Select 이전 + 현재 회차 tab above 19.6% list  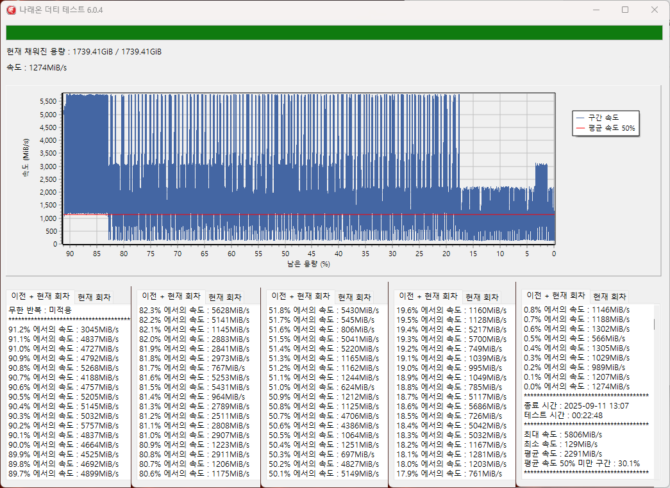point(428,296)
